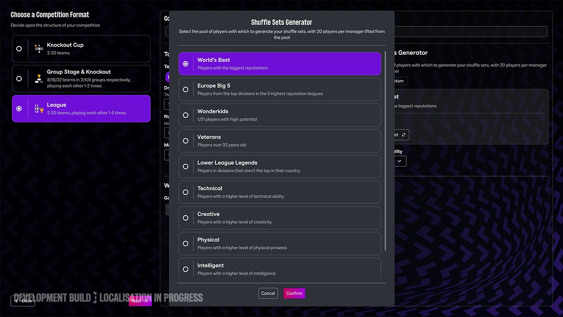Image resolution: width=563 pixels, height=317 pixels.
Task: Open the dropdown chevron behind the dialog
Action: tap(400, 161)
